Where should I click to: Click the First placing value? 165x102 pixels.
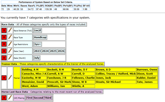[x=30, y=98]
